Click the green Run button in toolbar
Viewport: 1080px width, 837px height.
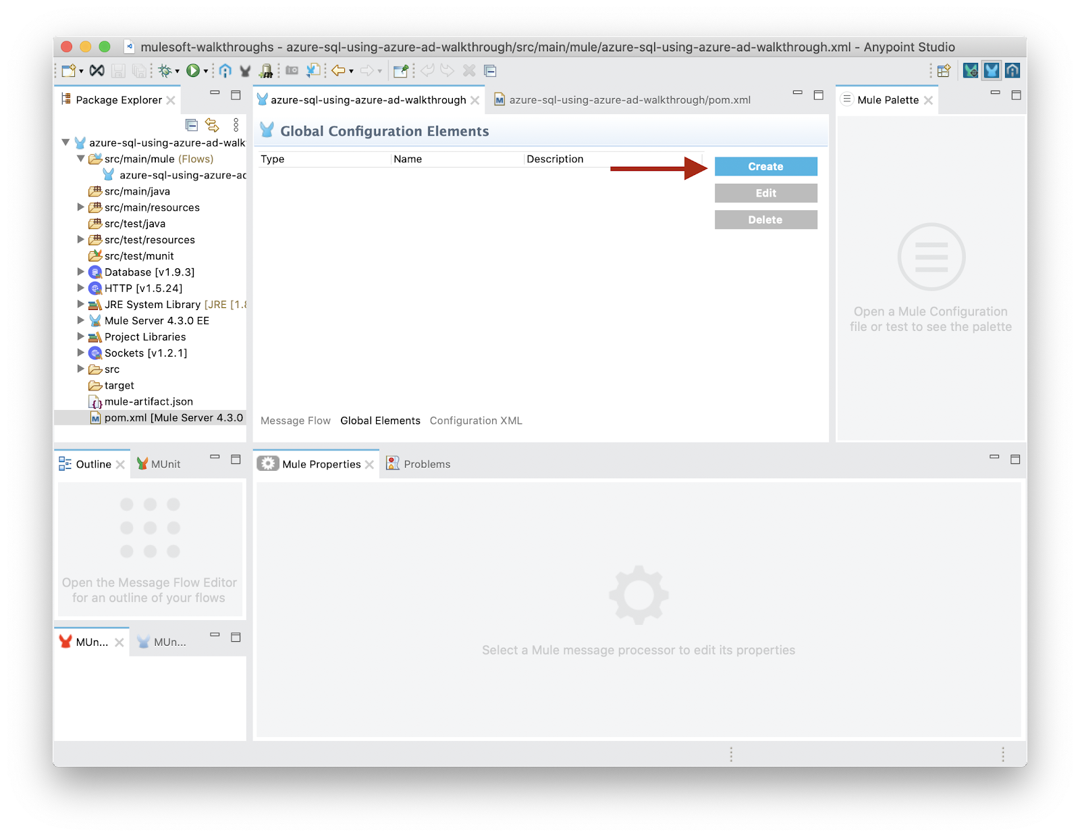point(193,71)
